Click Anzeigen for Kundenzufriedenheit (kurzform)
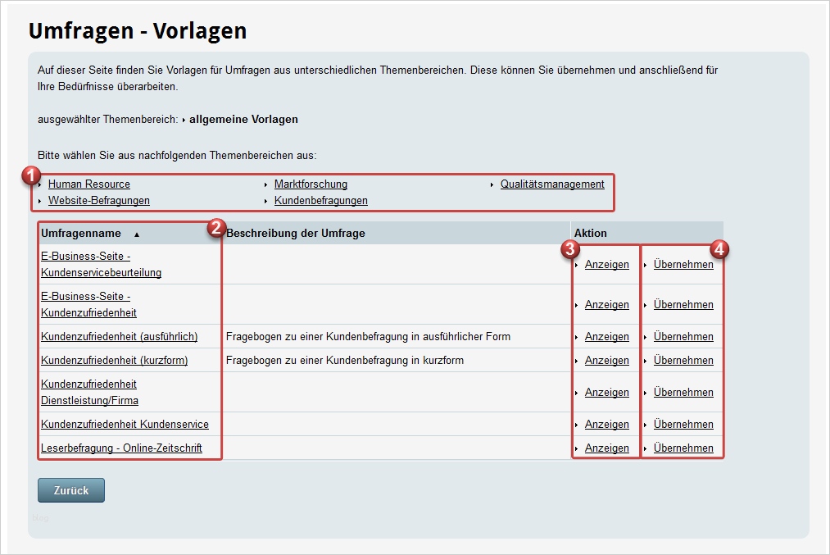This screenshot has height=555, width=830. [x=606, y=360]
